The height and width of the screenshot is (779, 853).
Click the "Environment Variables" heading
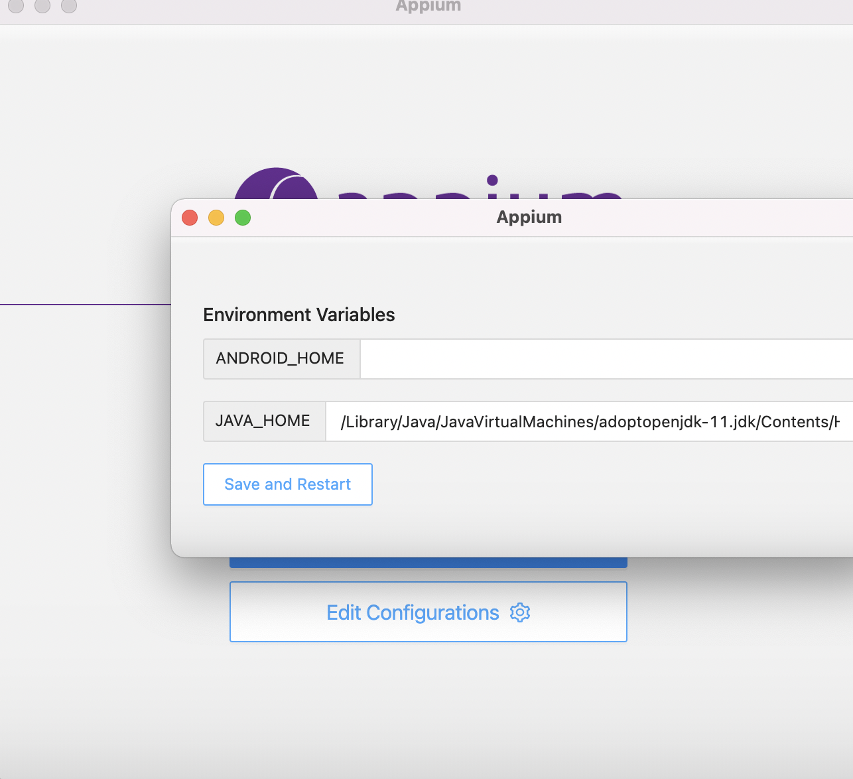click(x=299, y=315)
